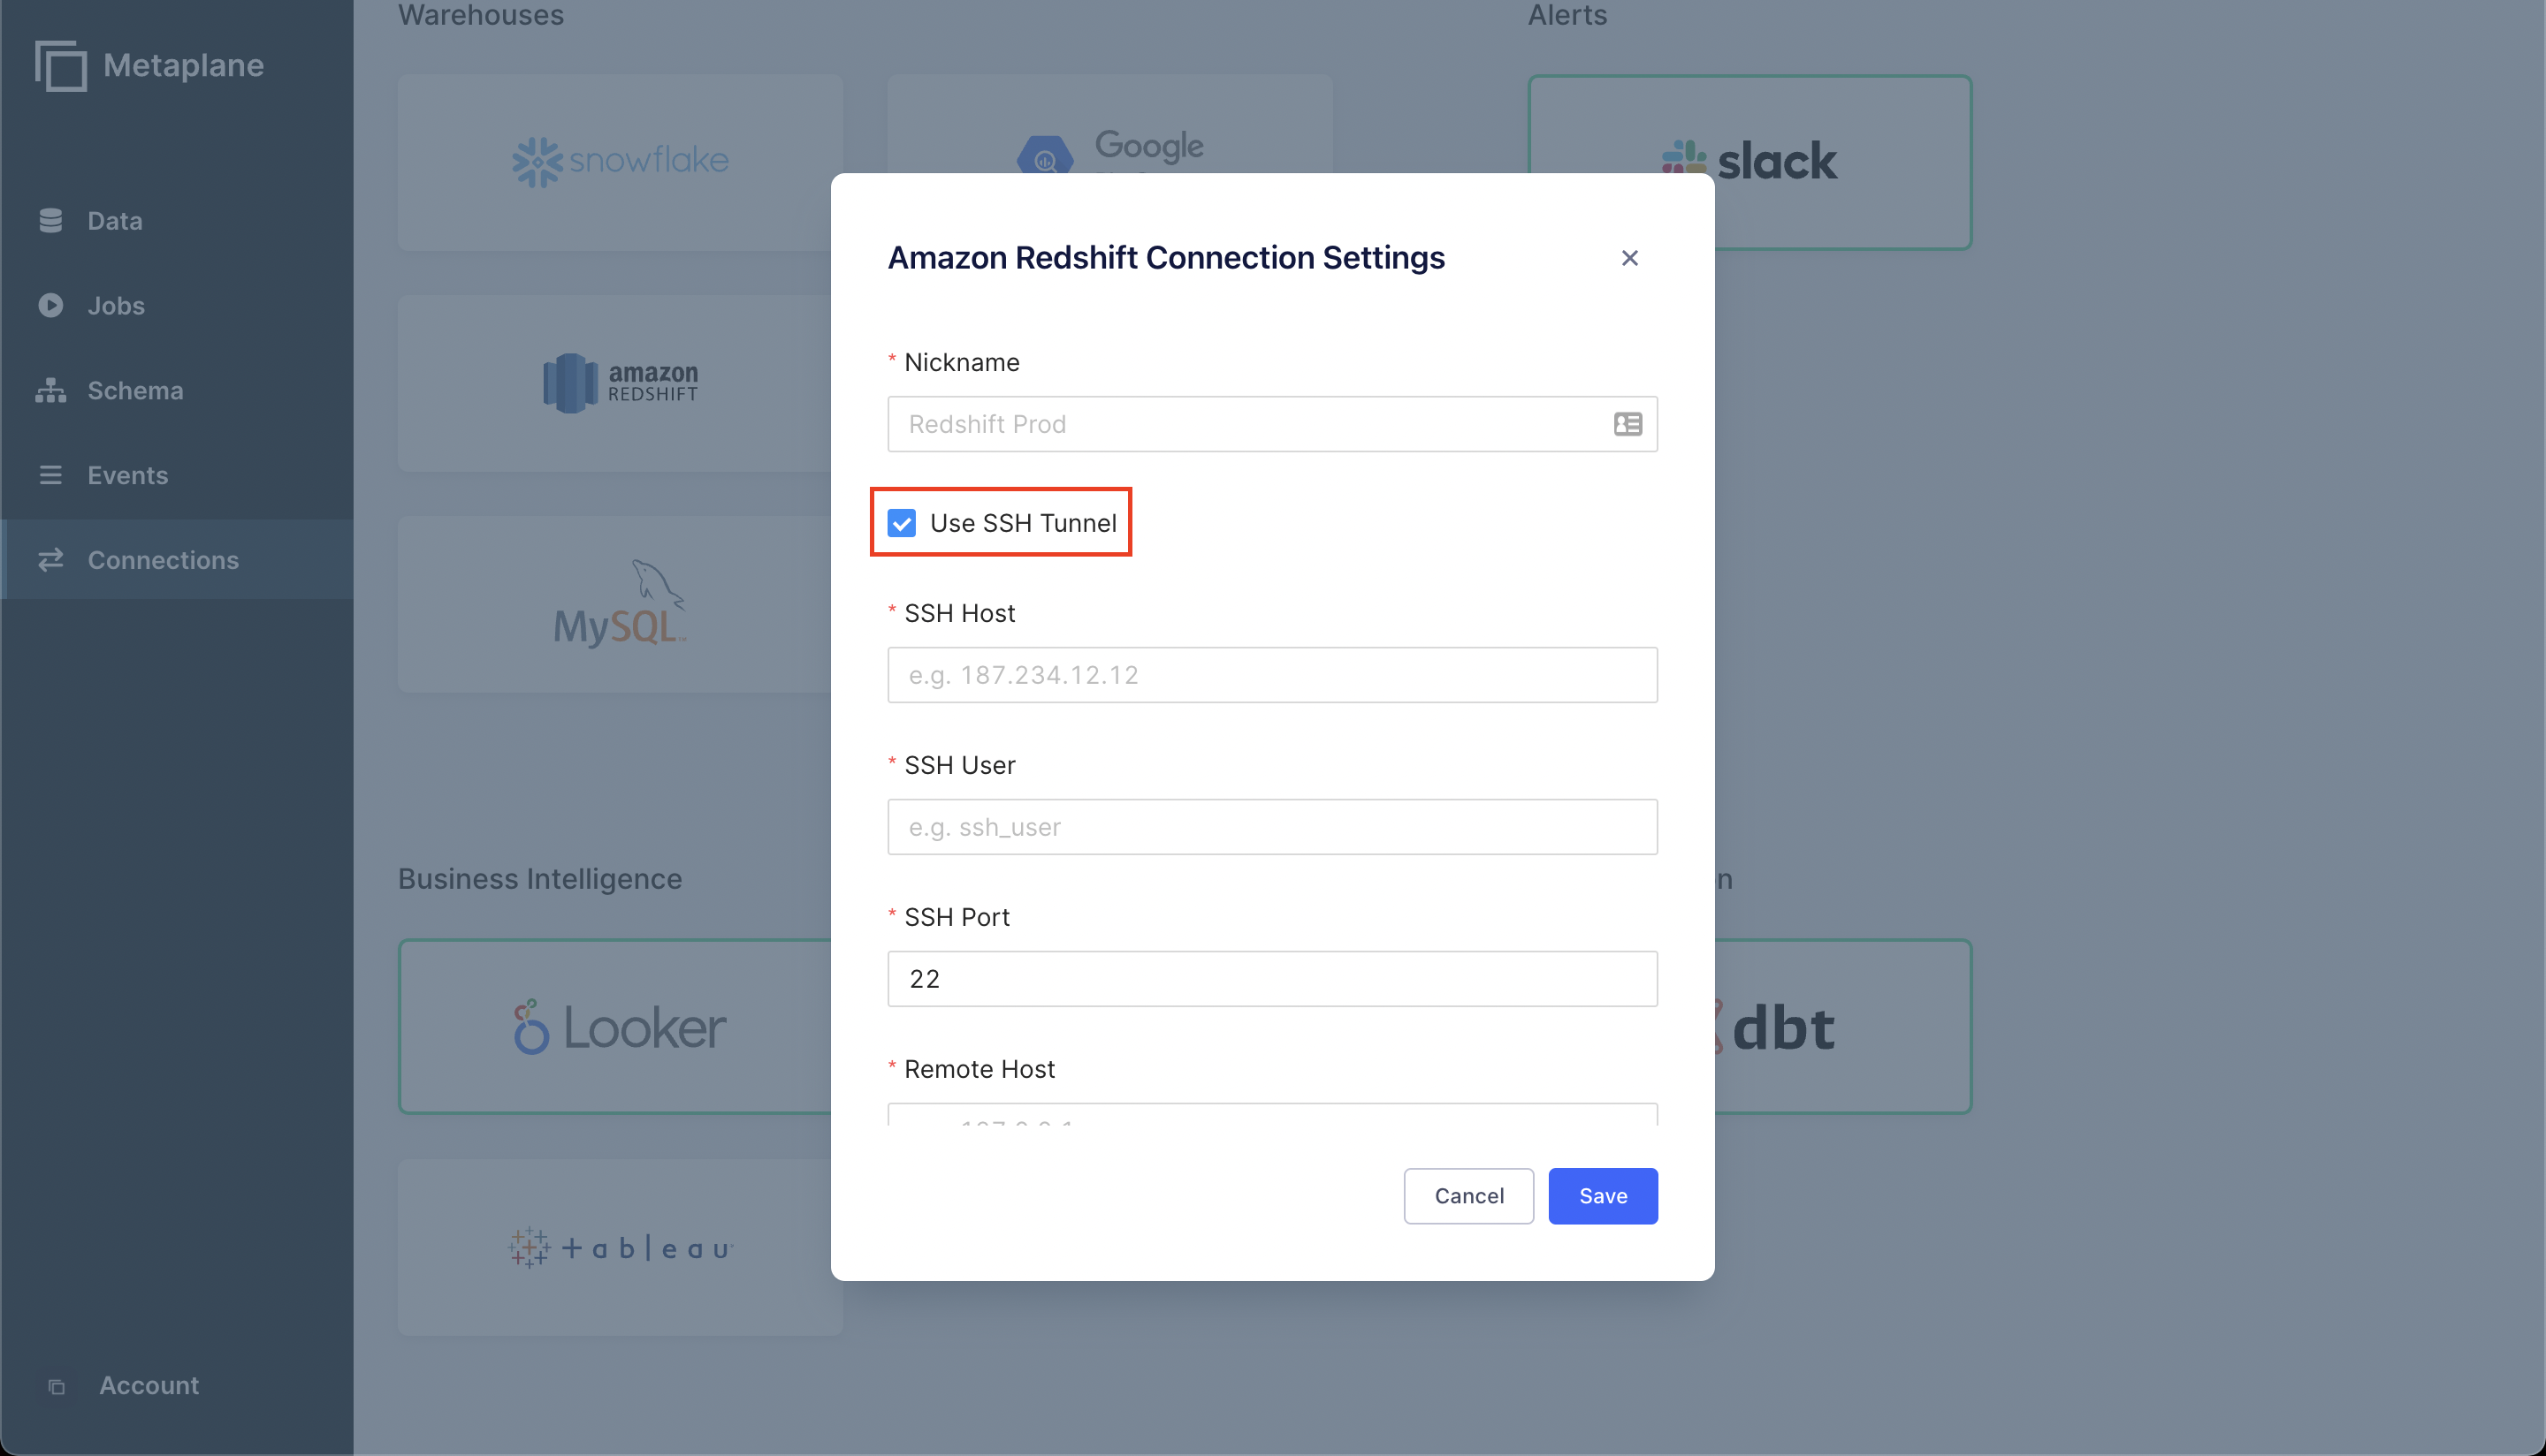This screenshot has height=1456, width=2546.
Task: Go to the Account page
Action: click(x=149, y=1386)
